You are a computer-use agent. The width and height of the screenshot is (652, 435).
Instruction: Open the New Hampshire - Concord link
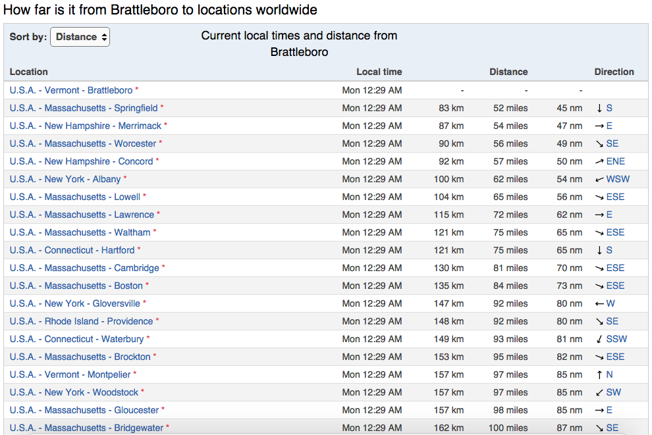tap(82, 161)
